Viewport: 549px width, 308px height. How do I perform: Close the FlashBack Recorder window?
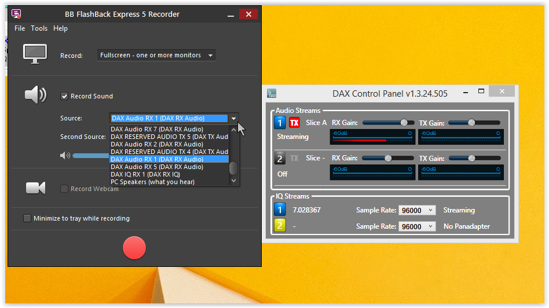click(x=248, y=14)
